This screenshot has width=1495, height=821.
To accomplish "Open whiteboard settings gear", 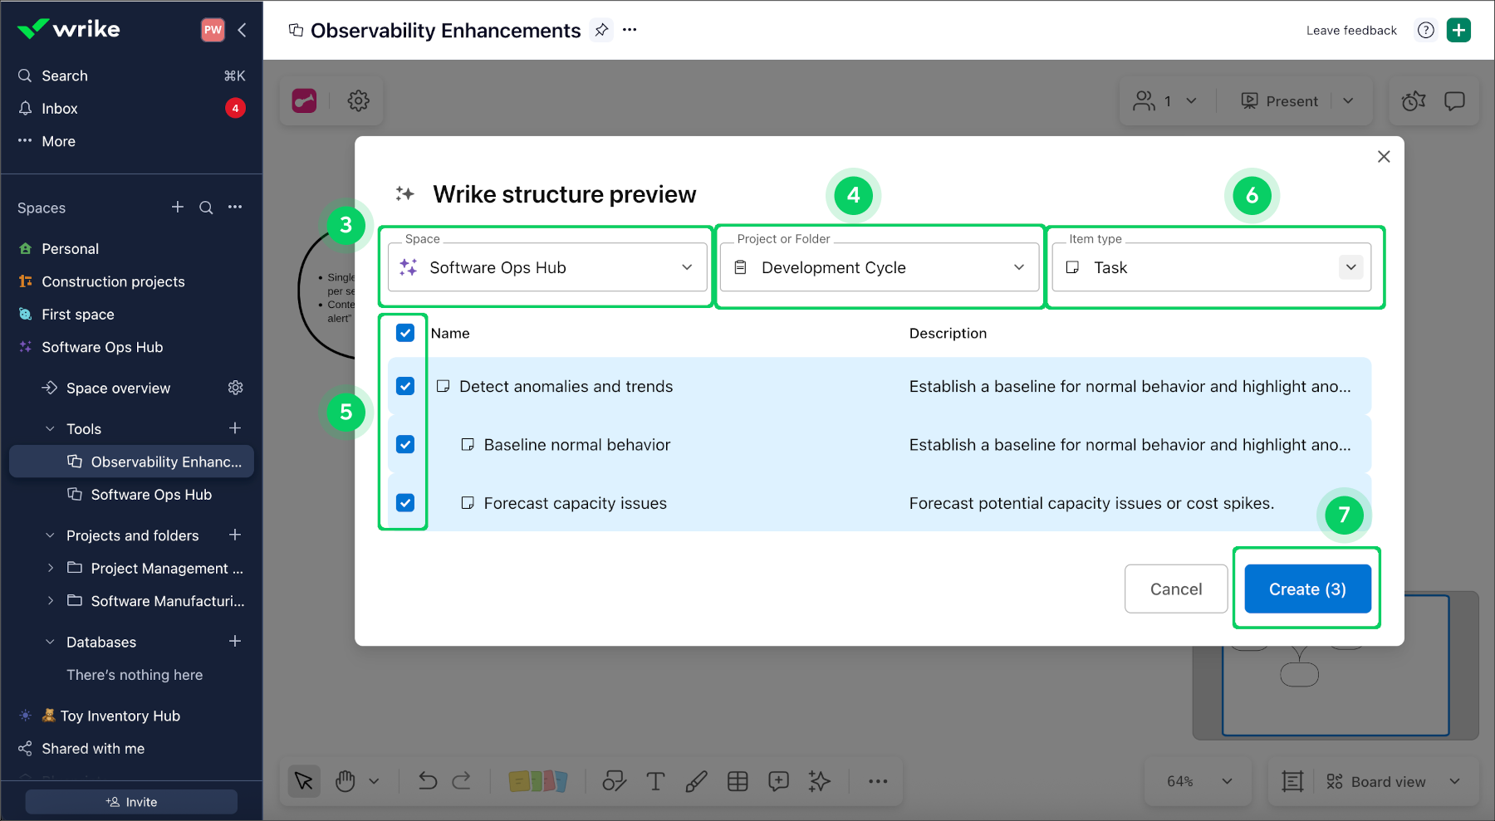I will [x=358, y=101].
